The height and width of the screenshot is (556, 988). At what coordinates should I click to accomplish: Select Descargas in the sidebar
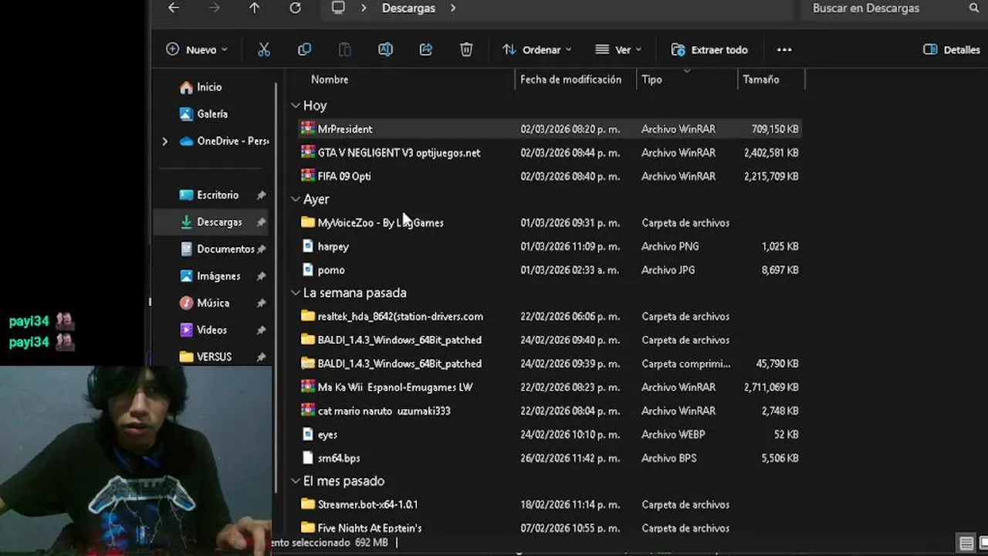211,222
